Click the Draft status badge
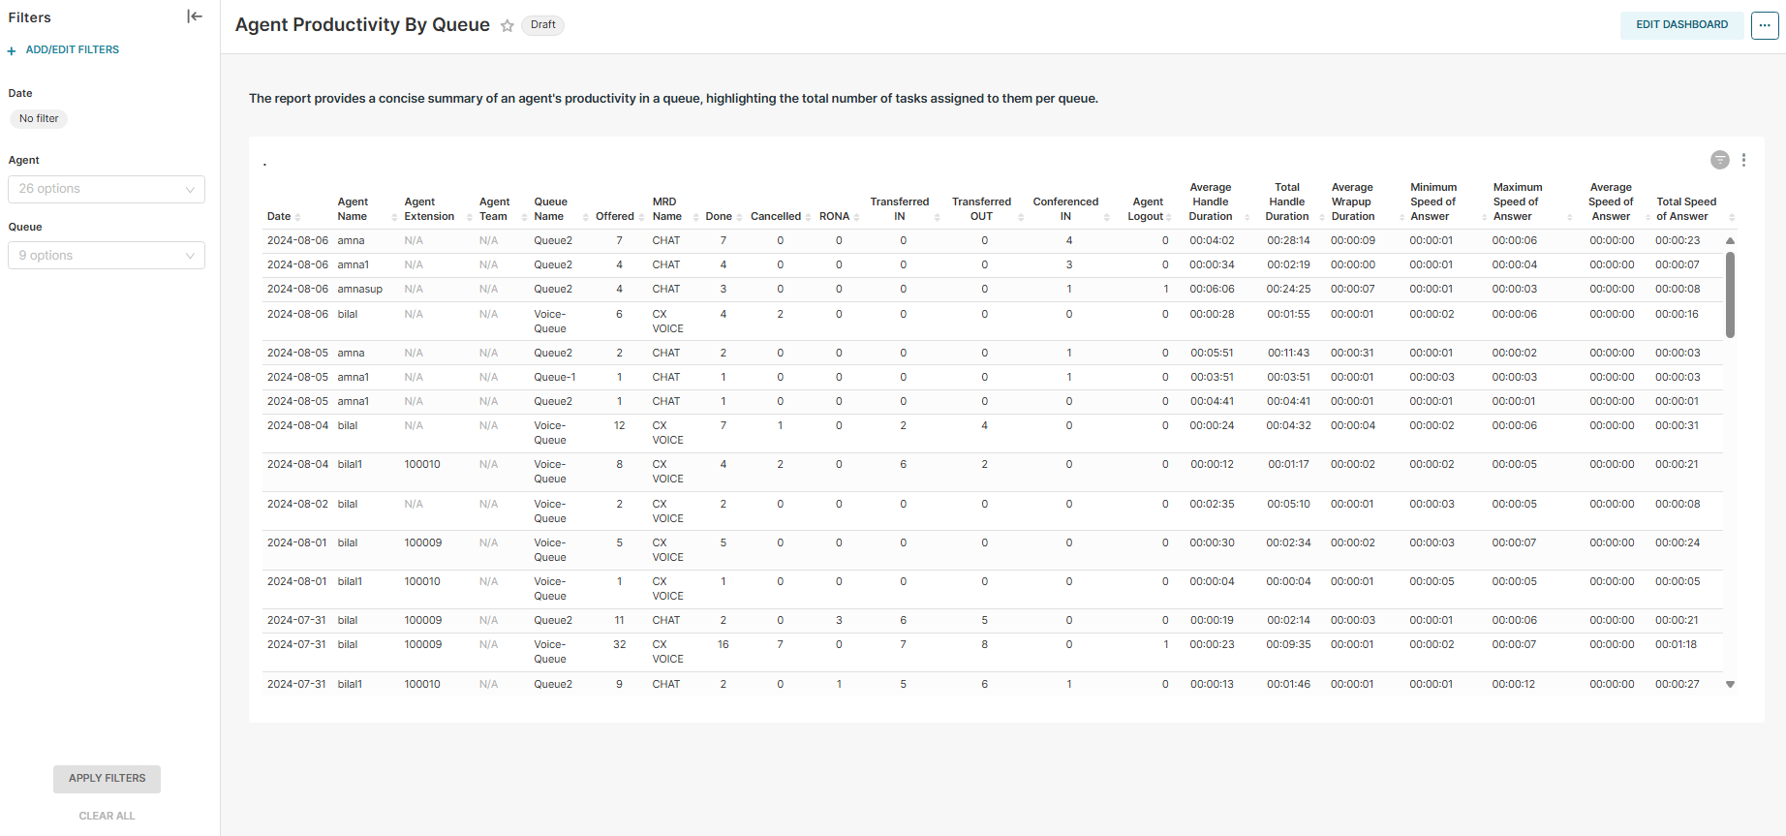1786x836 pixels. (x=542, y=25)
